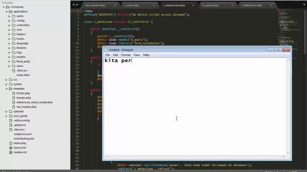The image size is (307, 172).
Task: Open Notepad Help menu
Action: tap(146, 55)
